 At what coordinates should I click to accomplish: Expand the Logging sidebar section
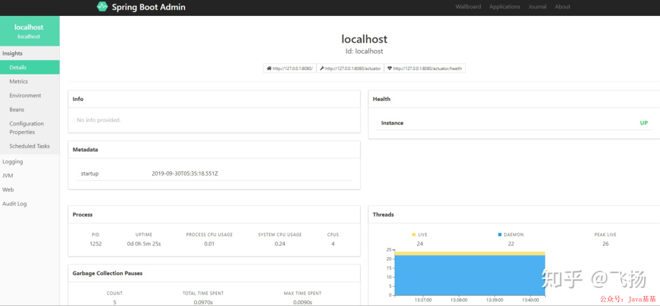29,162
